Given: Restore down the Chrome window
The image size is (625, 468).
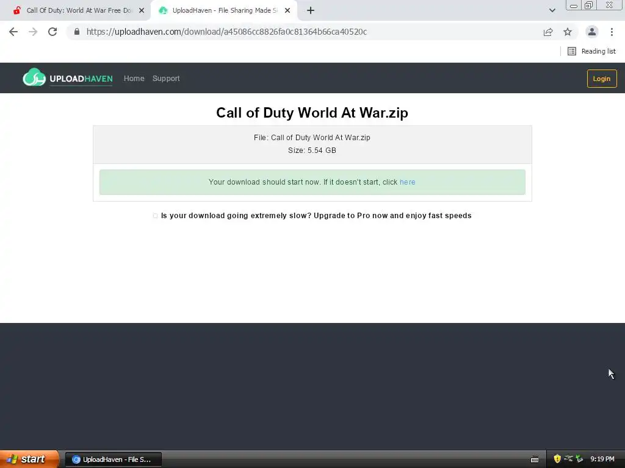Looking at the screenshot, I should point(588,5).
